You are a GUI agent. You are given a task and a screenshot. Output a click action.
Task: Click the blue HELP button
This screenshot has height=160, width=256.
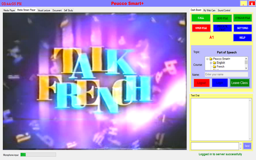coord(242,38)
